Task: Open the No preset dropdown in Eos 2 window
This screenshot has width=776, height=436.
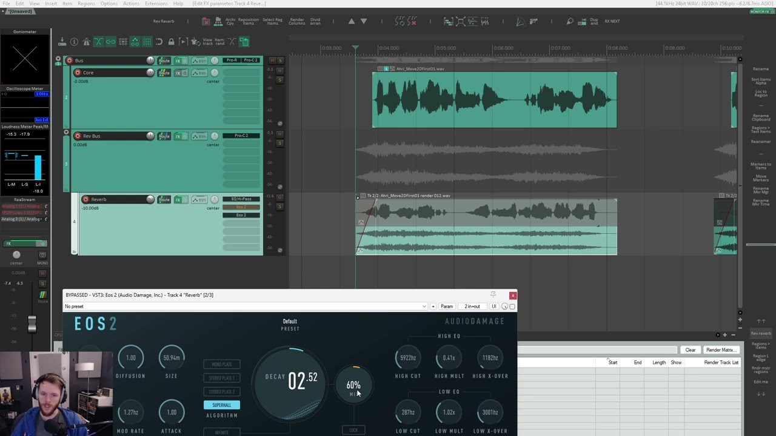Action: pyautogui.click(x=246, y=306)
